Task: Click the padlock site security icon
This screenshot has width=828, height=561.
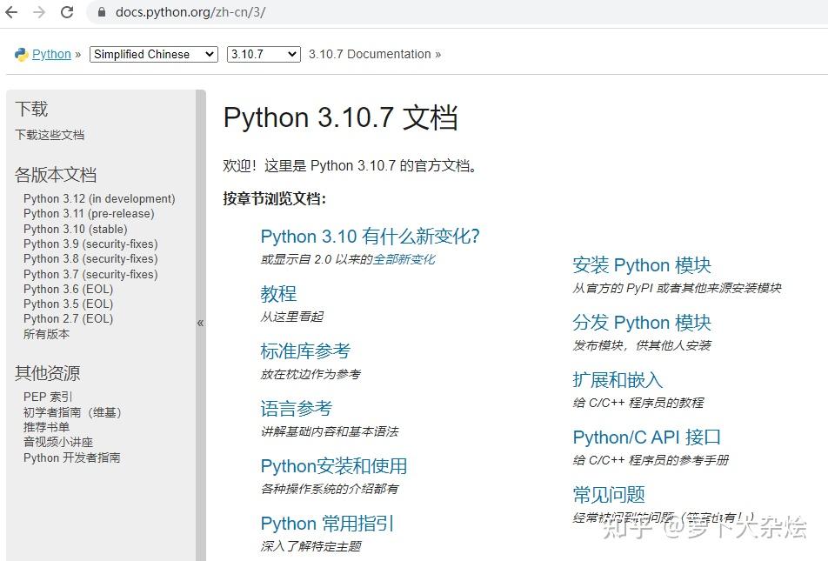Action: click(101, 12)
